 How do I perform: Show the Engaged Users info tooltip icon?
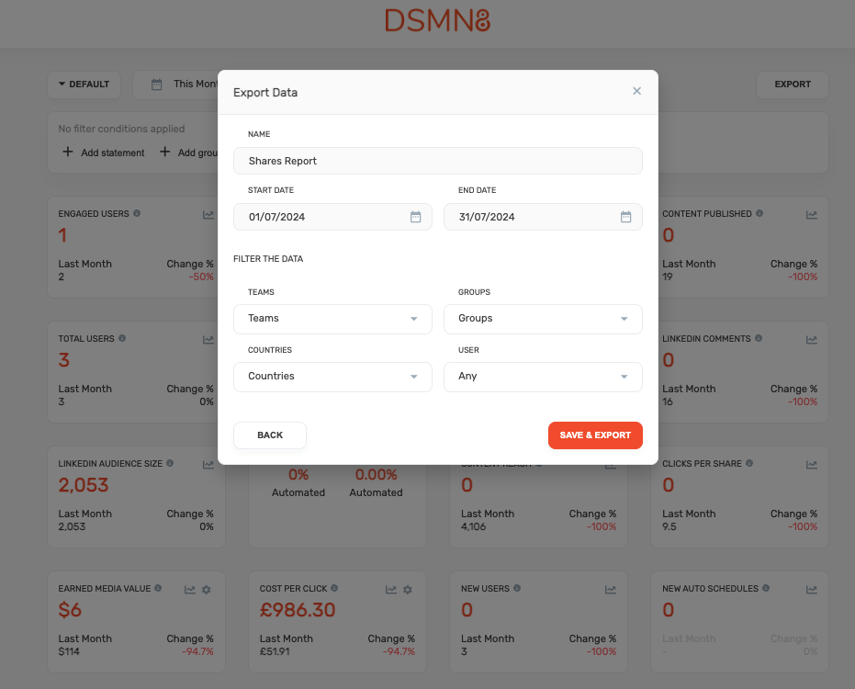[x=137, y=213]
